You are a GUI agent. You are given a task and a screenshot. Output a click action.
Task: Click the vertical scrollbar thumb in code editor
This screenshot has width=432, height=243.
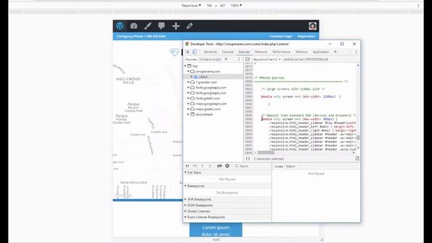click(x=358, y=137)
